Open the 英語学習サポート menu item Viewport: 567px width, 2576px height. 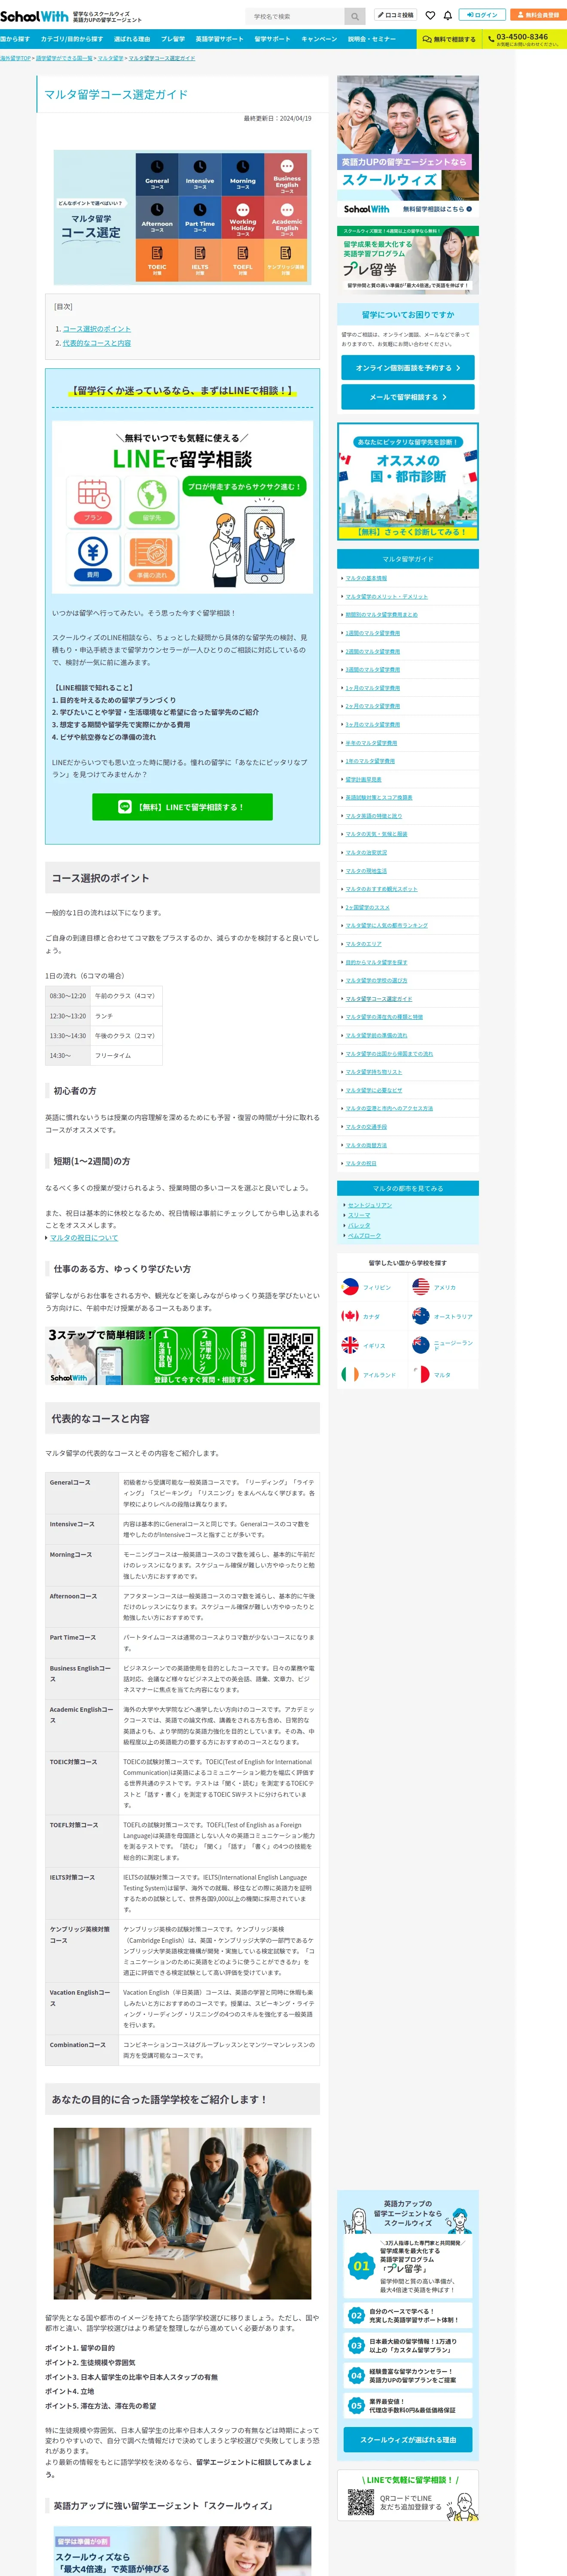219,39
